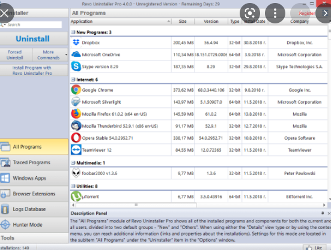Select the Skype version 8.29 row

[x=199, y=67]
